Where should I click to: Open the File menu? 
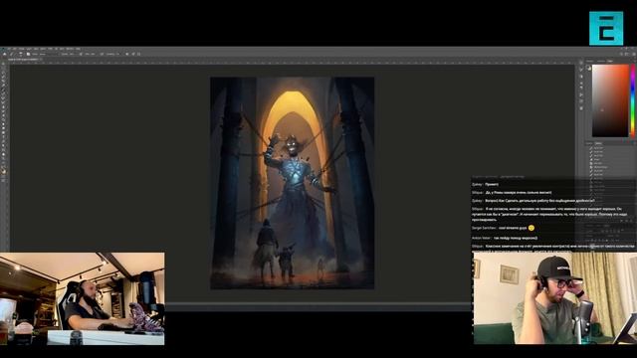tap(9, 49)
